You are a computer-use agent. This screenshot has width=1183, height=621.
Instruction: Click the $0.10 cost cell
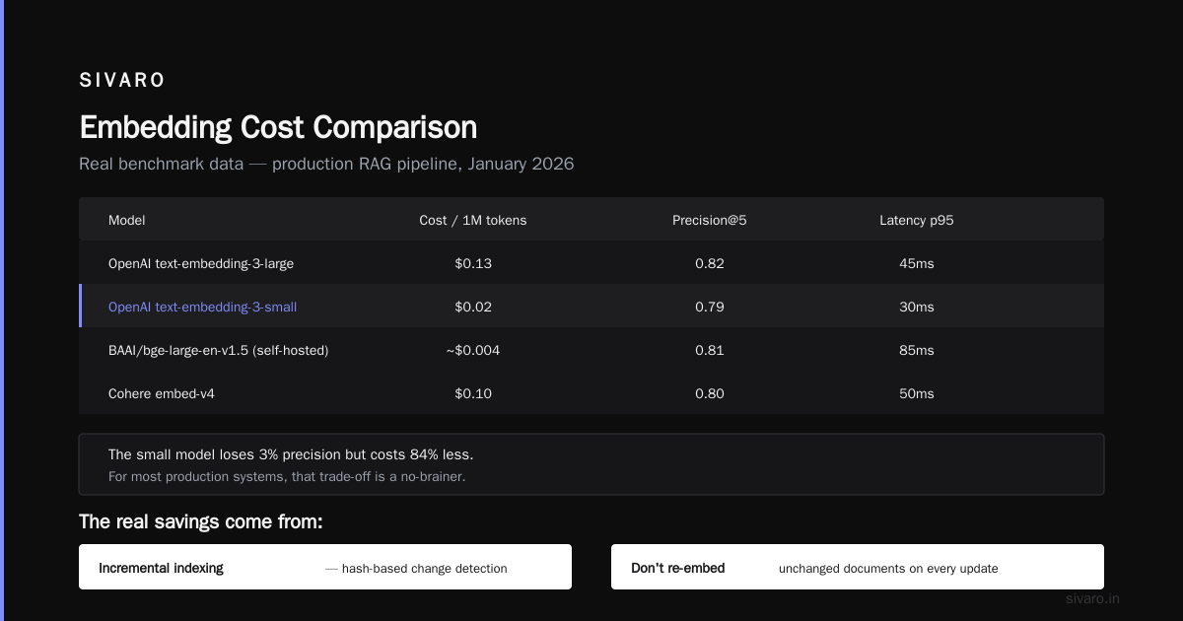pyautogui.click(x=473, y=393)
